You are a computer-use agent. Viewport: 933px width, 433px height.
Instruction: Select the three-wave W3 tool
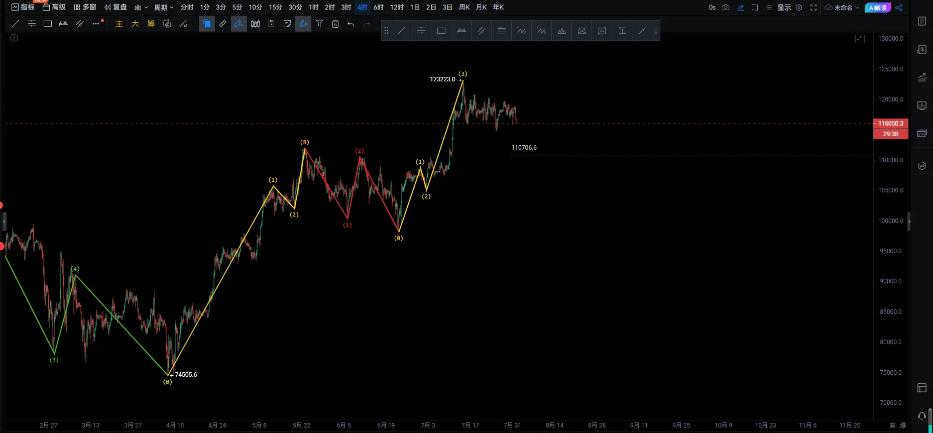point(522,31)
